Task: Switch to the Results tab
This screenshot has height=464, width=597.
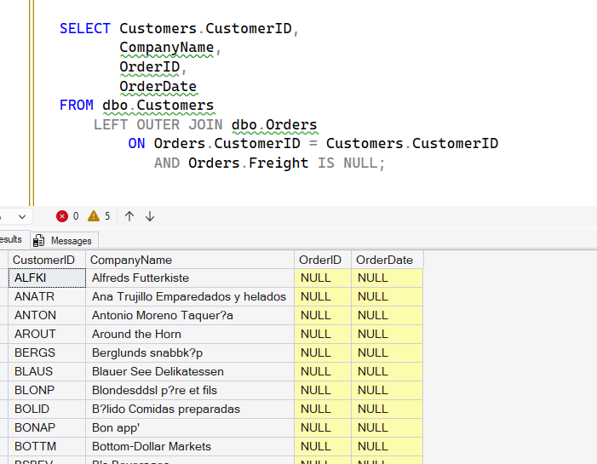Action: pyautogui.click(x=12, y=240)
